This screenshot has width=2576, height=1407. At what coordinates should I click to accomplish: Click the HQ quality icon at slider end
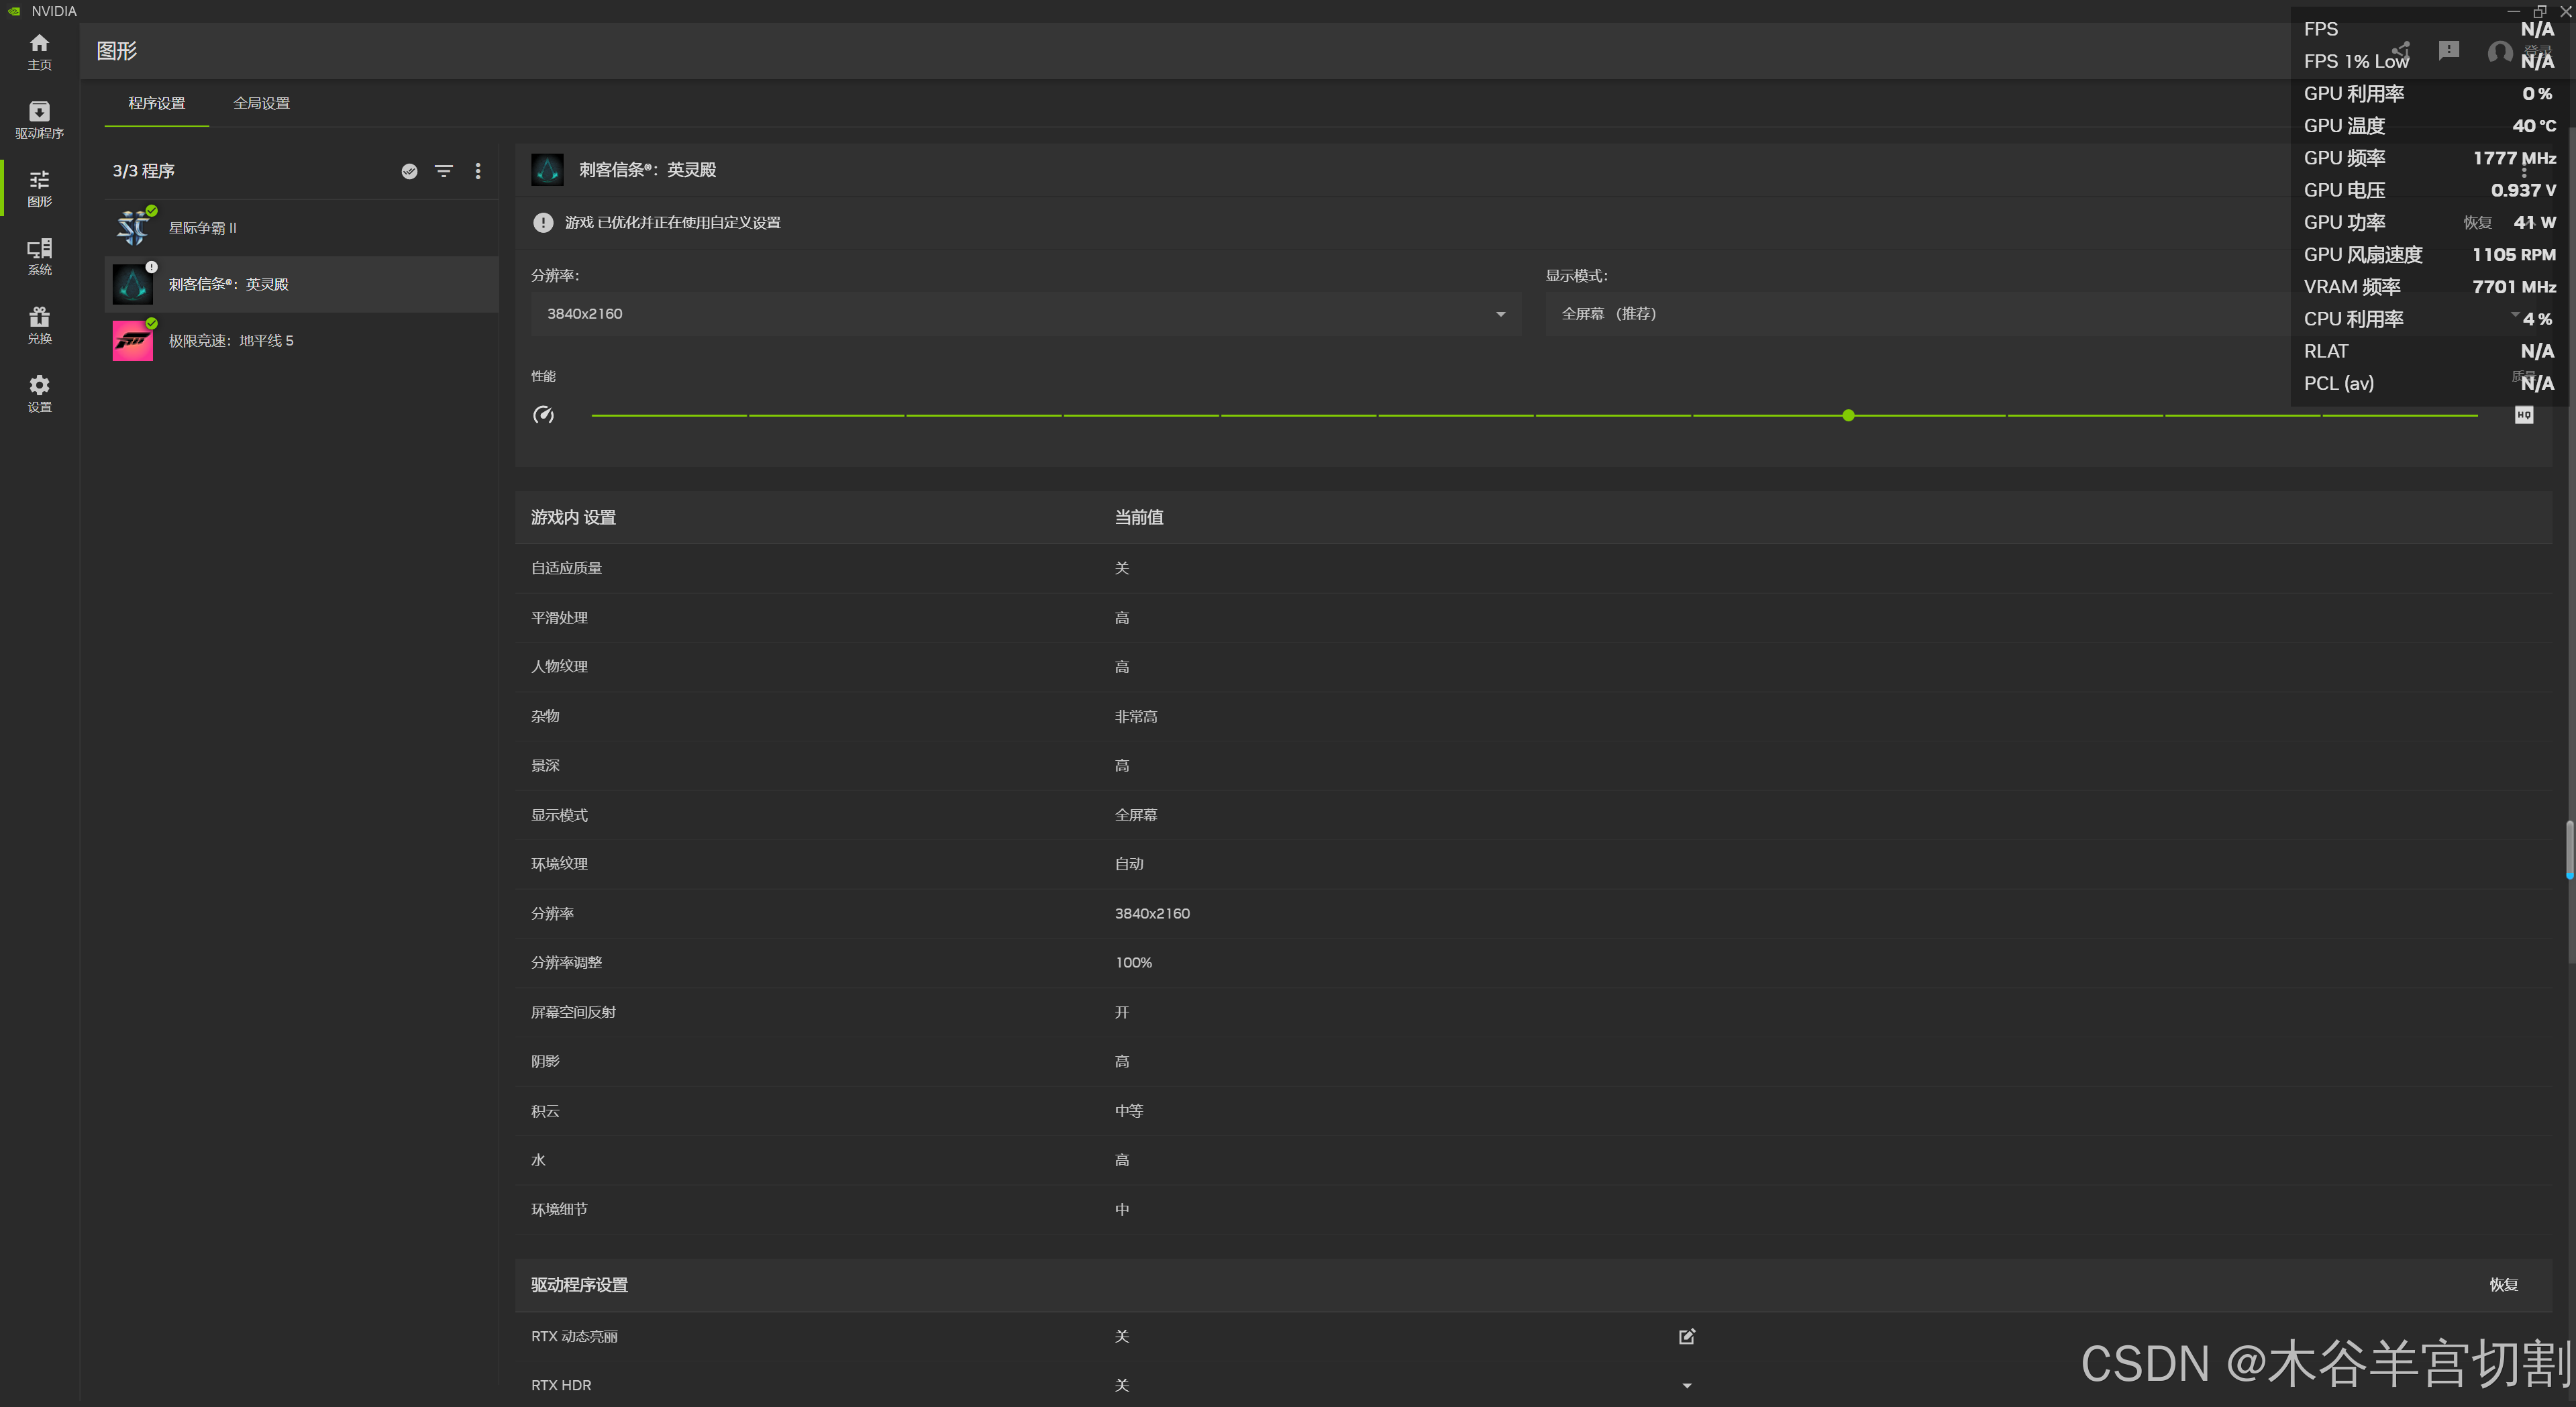tap(2523, 415)
